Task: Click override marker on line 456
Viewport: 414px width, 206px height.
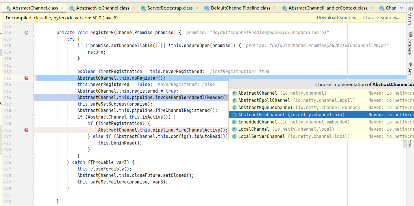Action: tap(26, 33)
